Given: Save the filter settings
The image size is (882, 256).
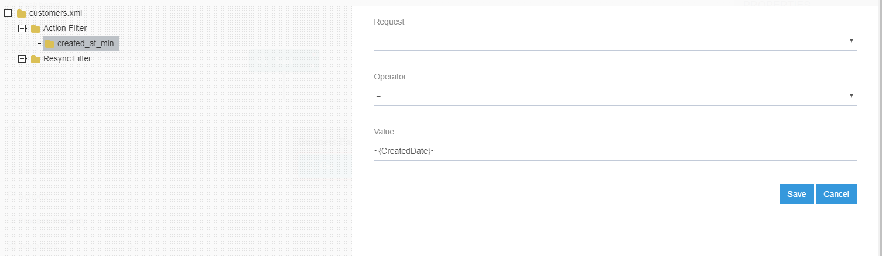Looking at the screenshot, I should click(x=796, y=194).
